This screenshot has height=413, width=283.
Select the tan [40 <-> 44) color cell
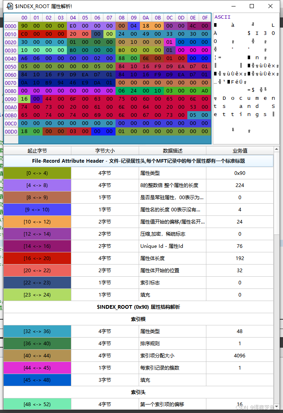pos(37,355)
